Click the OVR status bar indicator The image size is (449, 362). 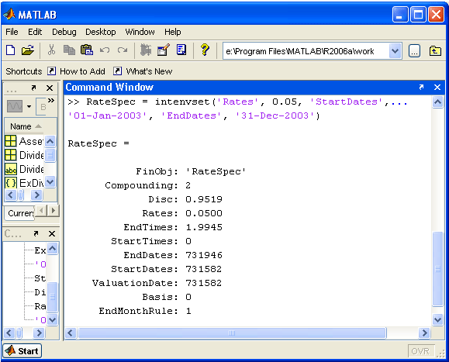420,351
